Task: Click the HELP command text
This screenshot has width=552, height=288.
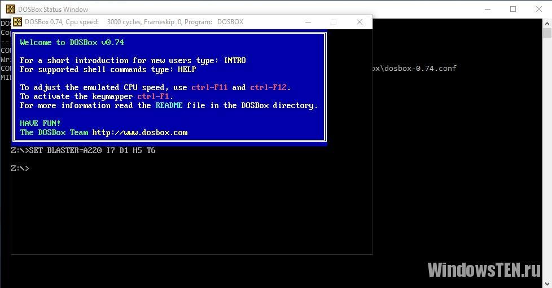Action: [x=187, y=69]
